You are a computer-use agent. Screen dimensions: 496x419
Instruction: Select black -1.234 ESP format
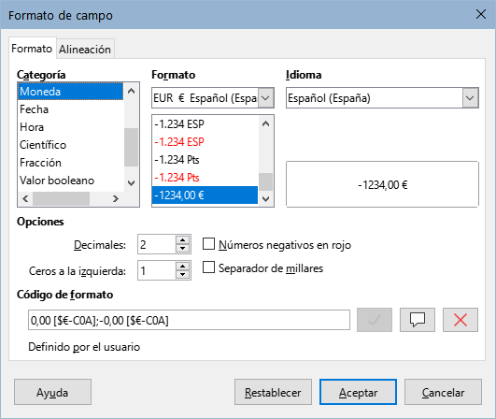point(205,124)
